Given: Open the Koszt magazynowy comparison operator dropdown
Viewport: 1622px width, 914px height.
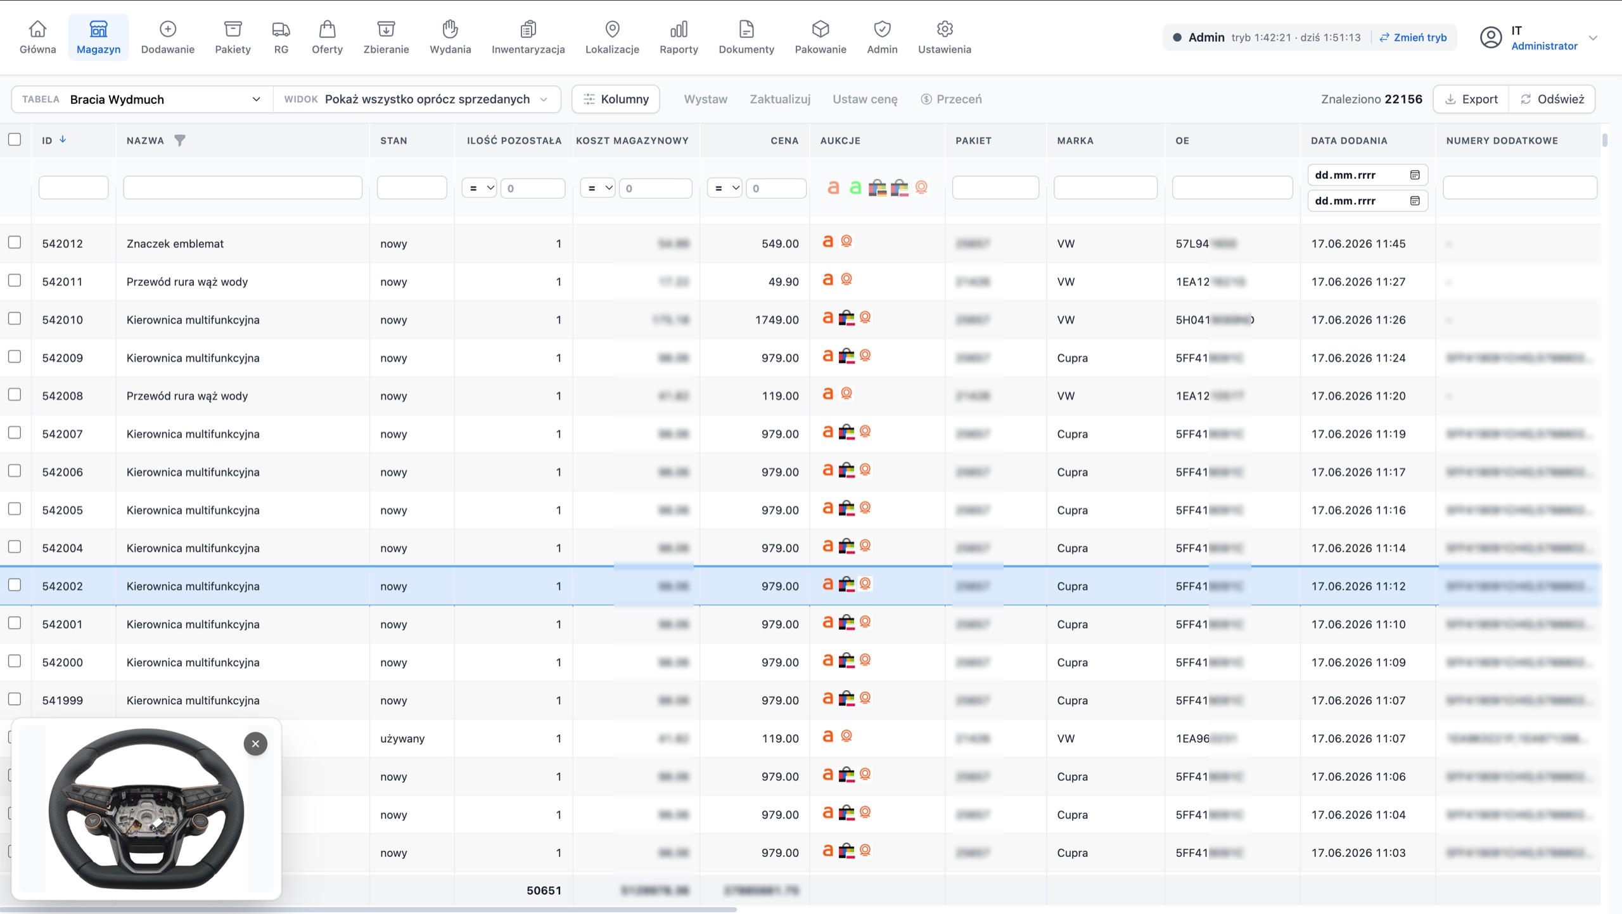Looking at the screenshot, I should (x=597, y=188).
